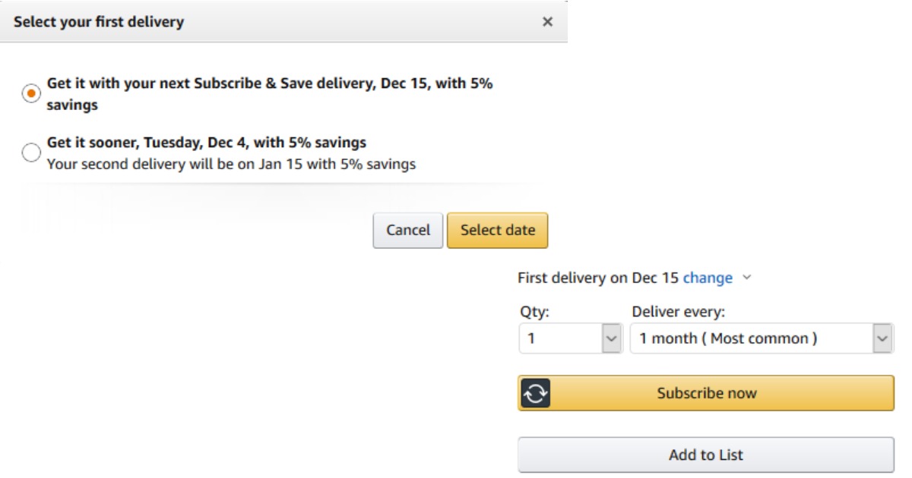The height and width of the screenshot is (478, 912).
Task: Click the Select your first delivery title
Action: [99, 22]
